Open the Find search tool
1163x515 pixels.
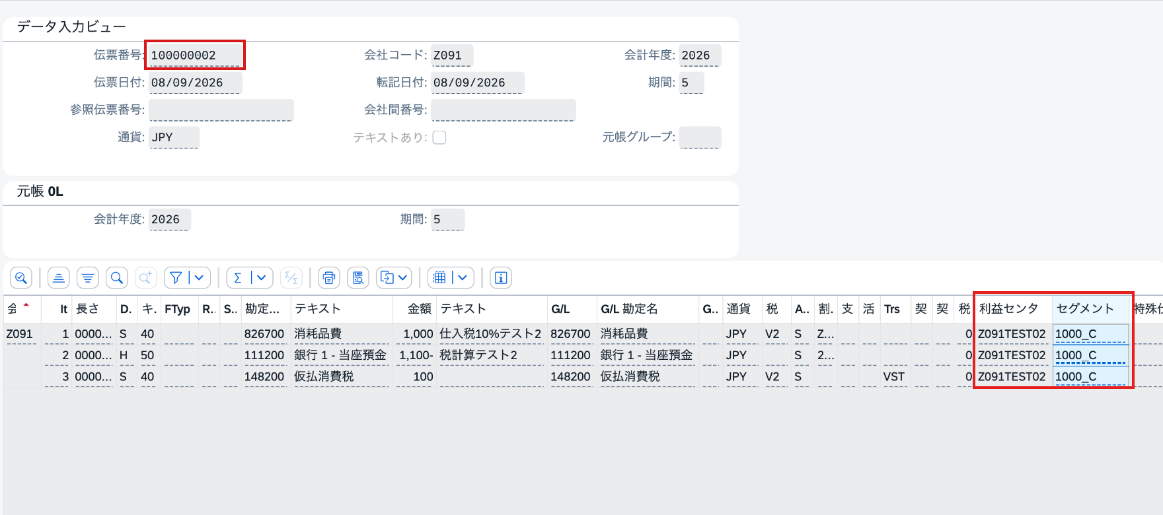(x=117, y=278)
